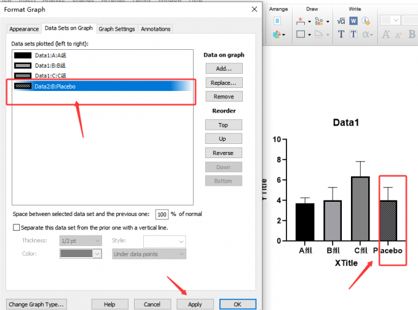Open the Under data points dropdown
418x310 pixels.
pyautogui.click(x=149, y=254)
